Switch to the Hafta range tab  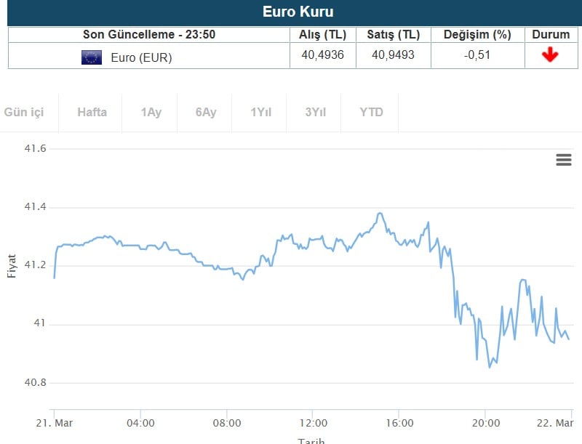pyautogui.click(x=92, y=112)
